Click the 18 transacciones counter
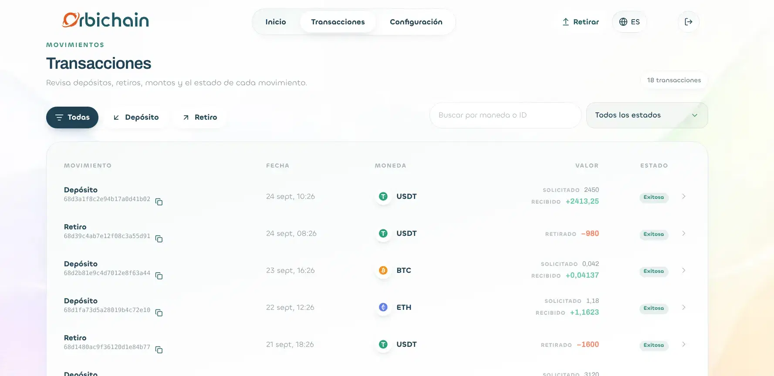This screenshot has height=376, width=774. click(x=674, y=80)
